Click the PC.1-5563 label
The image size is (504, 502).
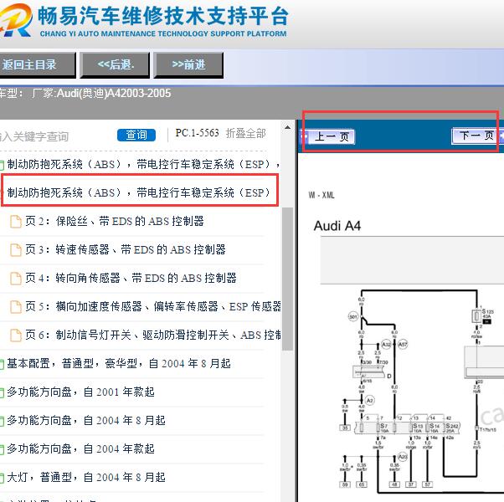coord(197,133)
